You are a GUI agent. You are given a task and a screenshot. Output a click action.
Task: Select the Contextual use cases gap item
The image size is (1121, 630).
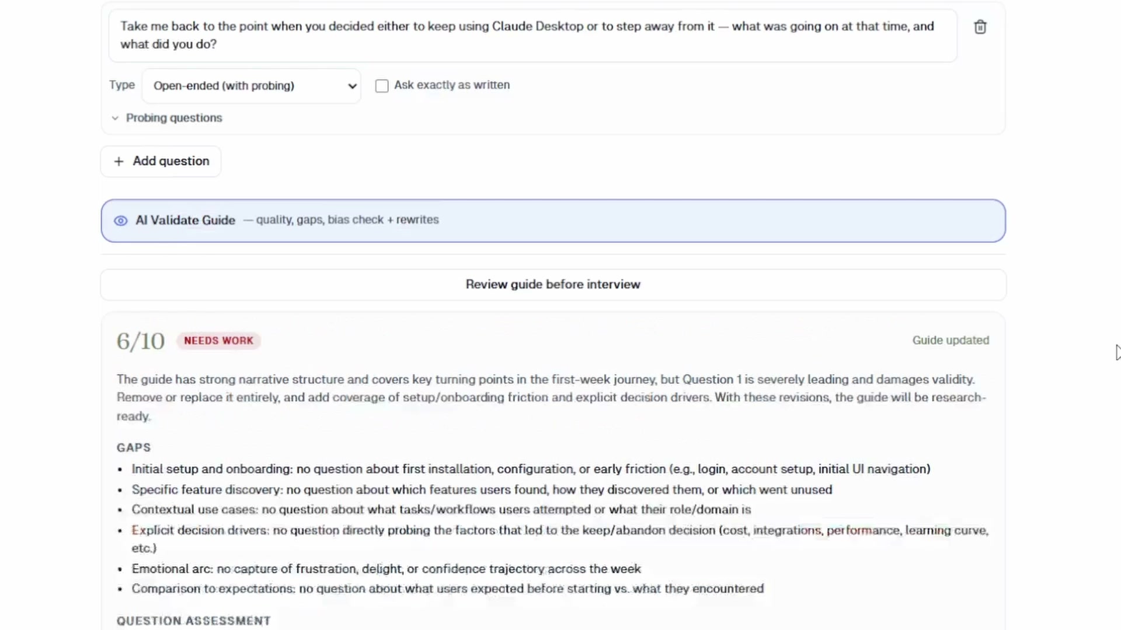pos(441,509)
